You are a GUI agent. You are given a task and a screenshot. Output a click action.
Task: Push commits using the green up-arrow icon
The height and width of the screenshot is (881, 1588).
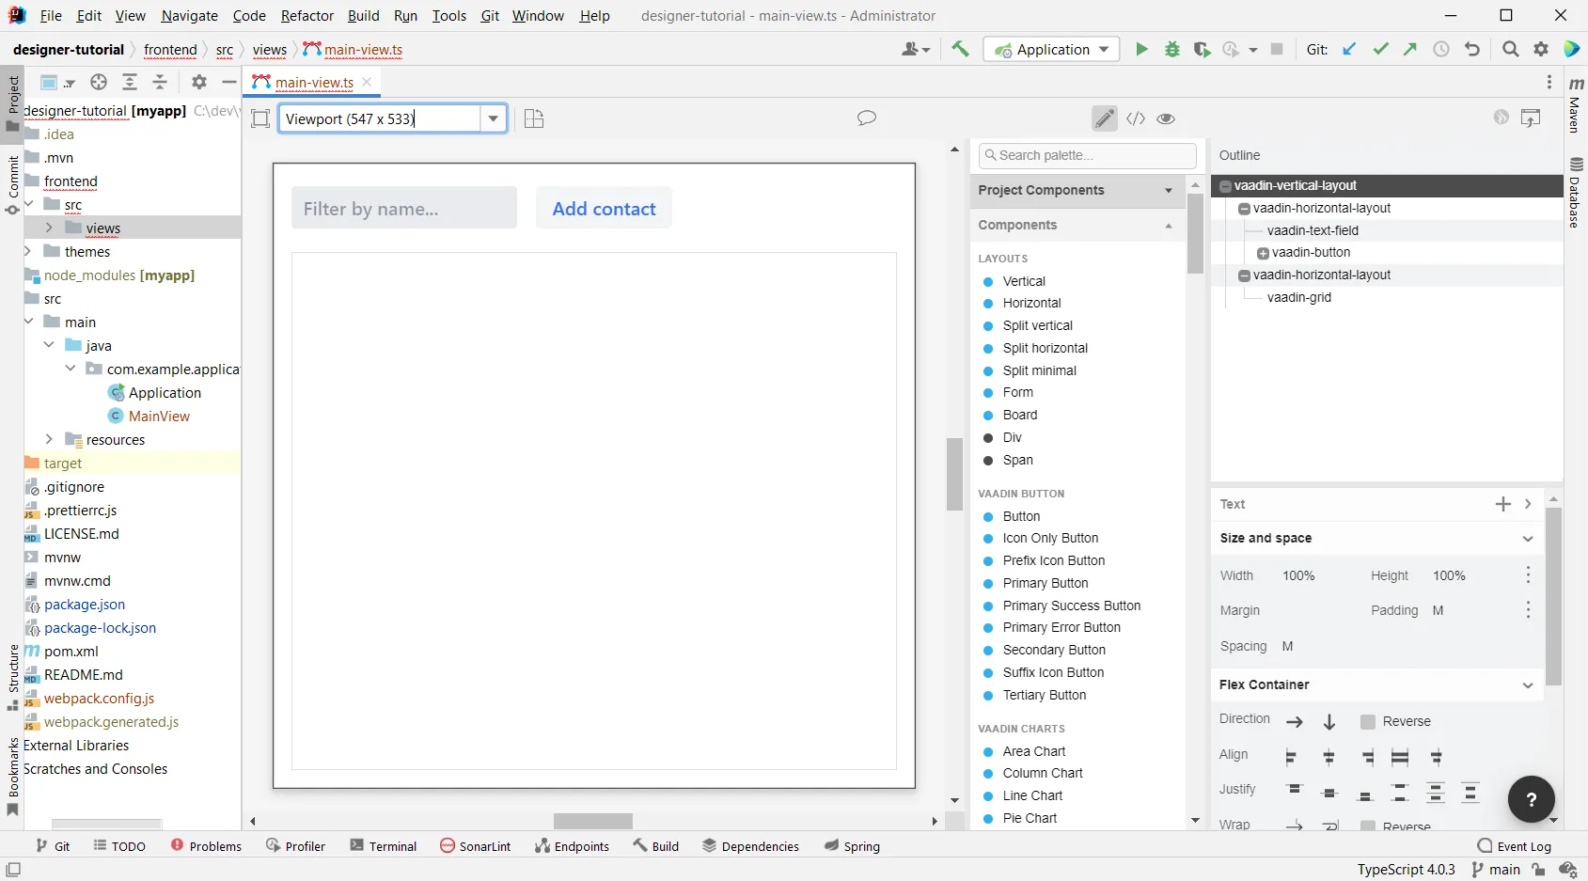point(1409,49)
